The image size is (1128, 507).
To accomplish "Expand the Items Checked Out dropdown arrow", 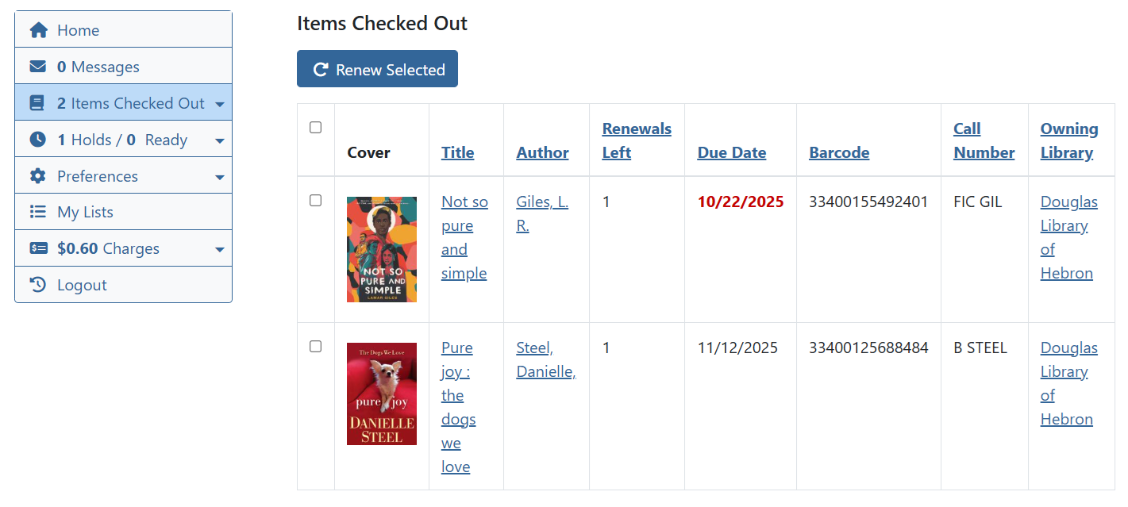I will (220, 105).
